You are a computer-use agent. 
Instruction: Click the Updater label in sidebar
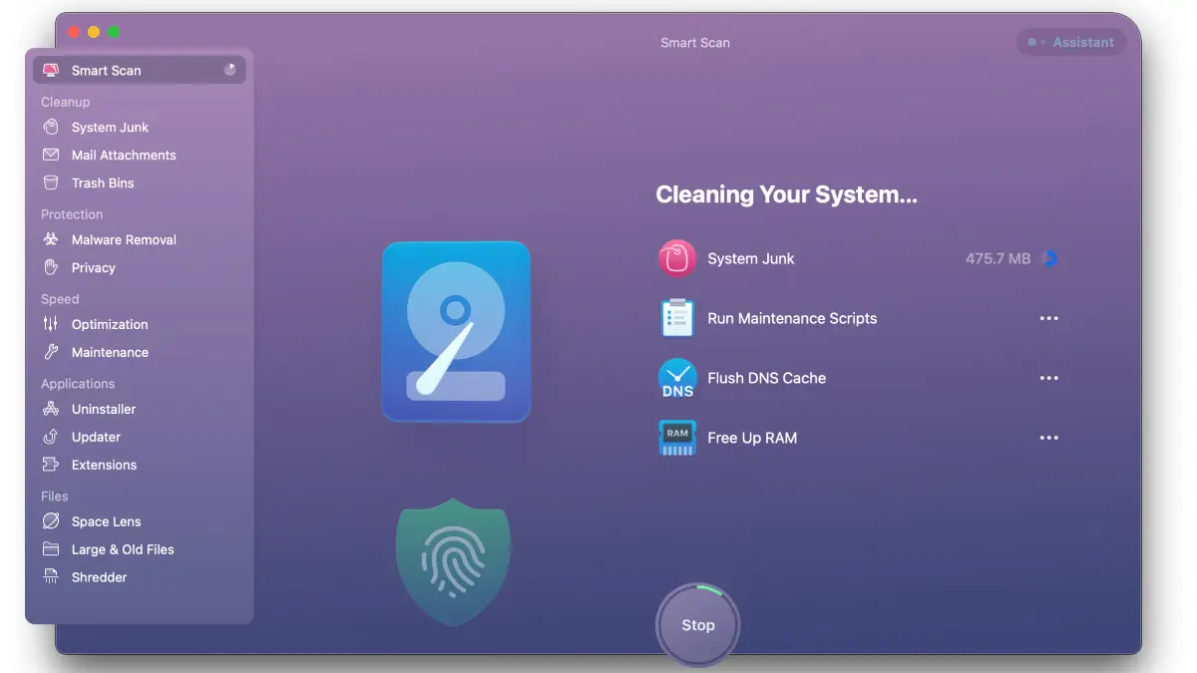pos(96,437)
